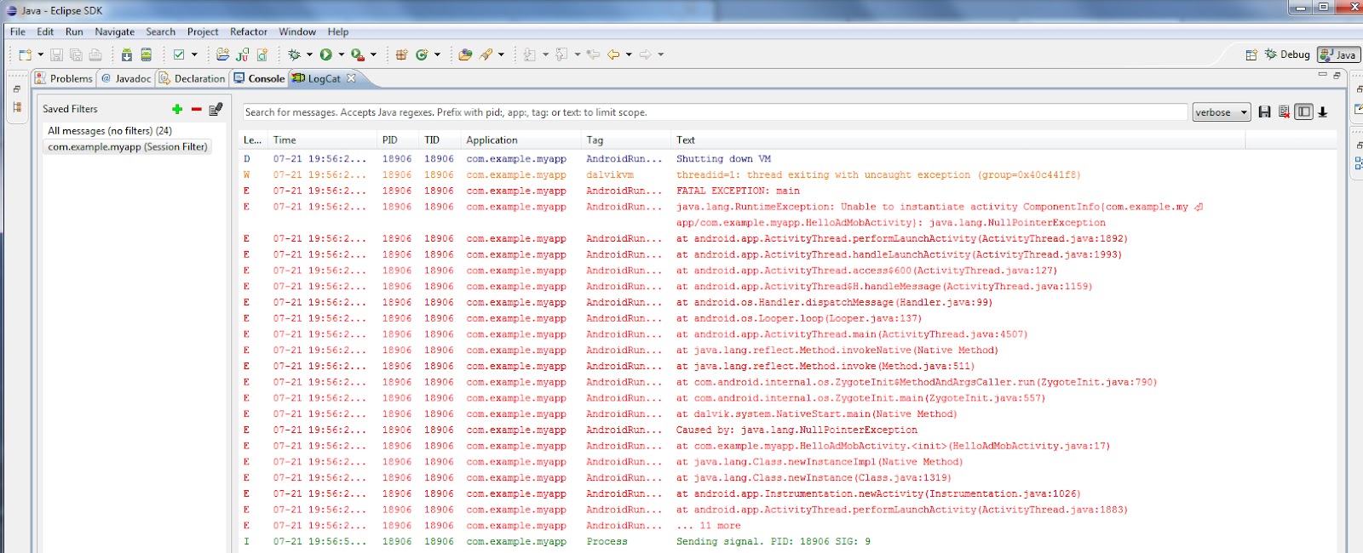Click the Run External Tools icon
This screenshot has height=553, width=1363.
pos(358,54)
